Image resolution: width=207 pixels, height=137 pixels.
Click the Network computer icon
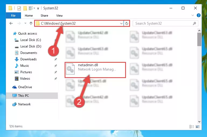[15, 104]
